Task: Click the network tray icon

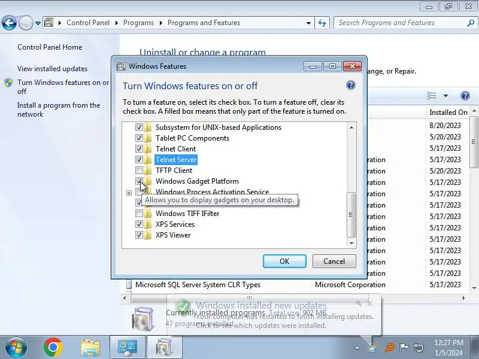Action: [x=418, y=348]
